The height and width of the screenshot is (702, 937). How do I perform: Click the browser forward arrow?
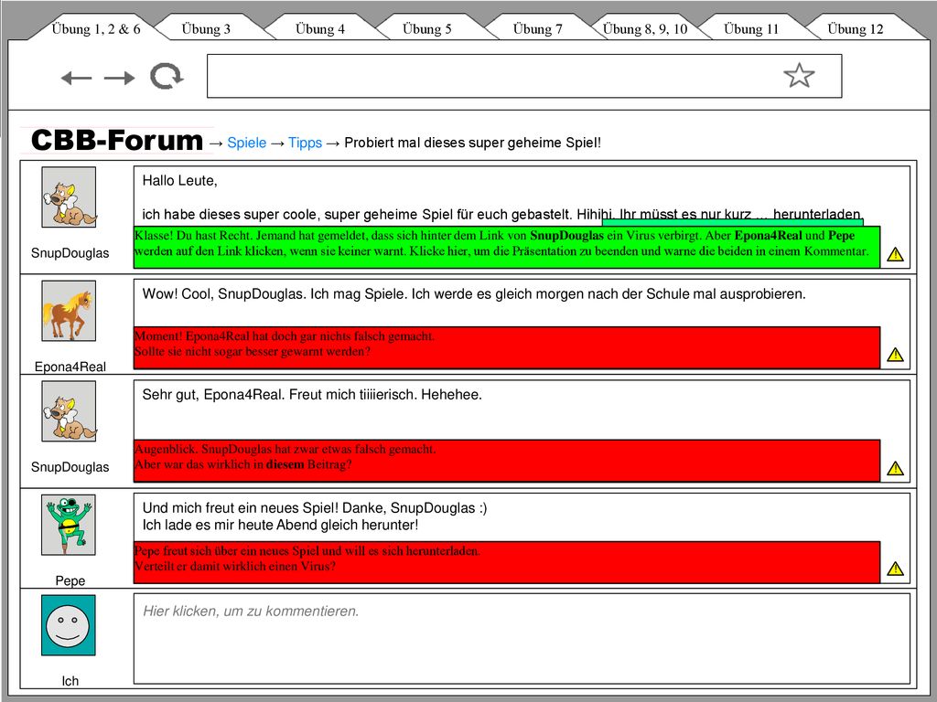click(x=120, y=78)
